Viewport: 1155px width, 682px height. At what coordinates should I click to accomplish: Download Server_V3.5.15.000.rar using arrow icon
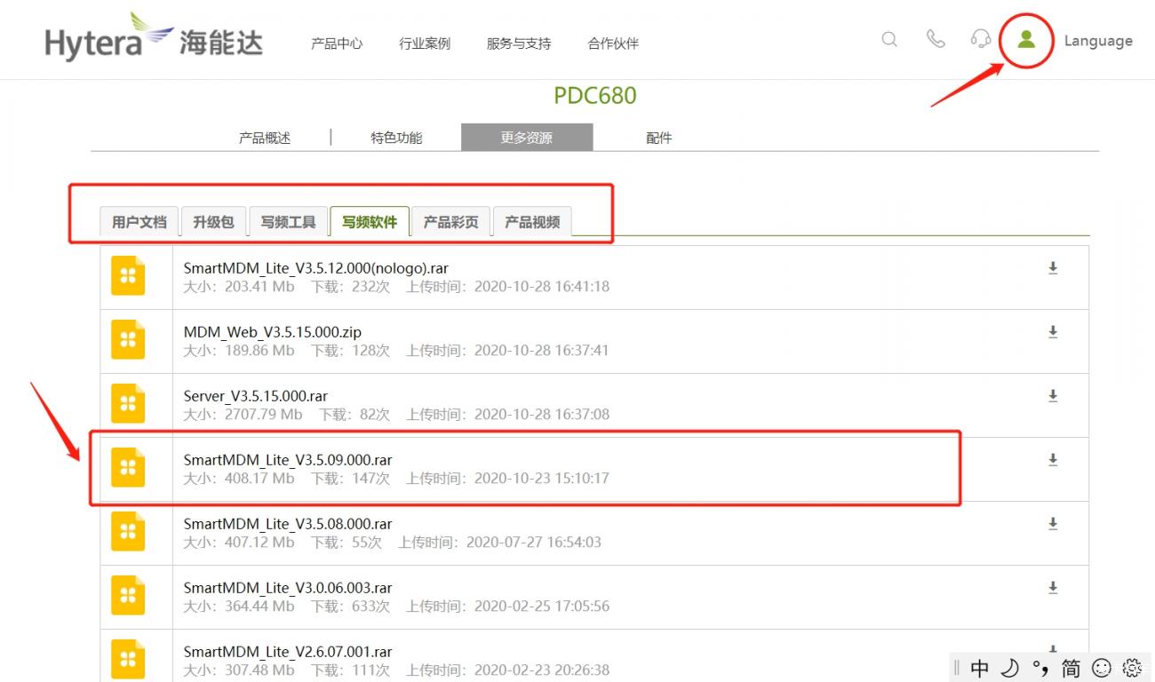(1053, 396)
